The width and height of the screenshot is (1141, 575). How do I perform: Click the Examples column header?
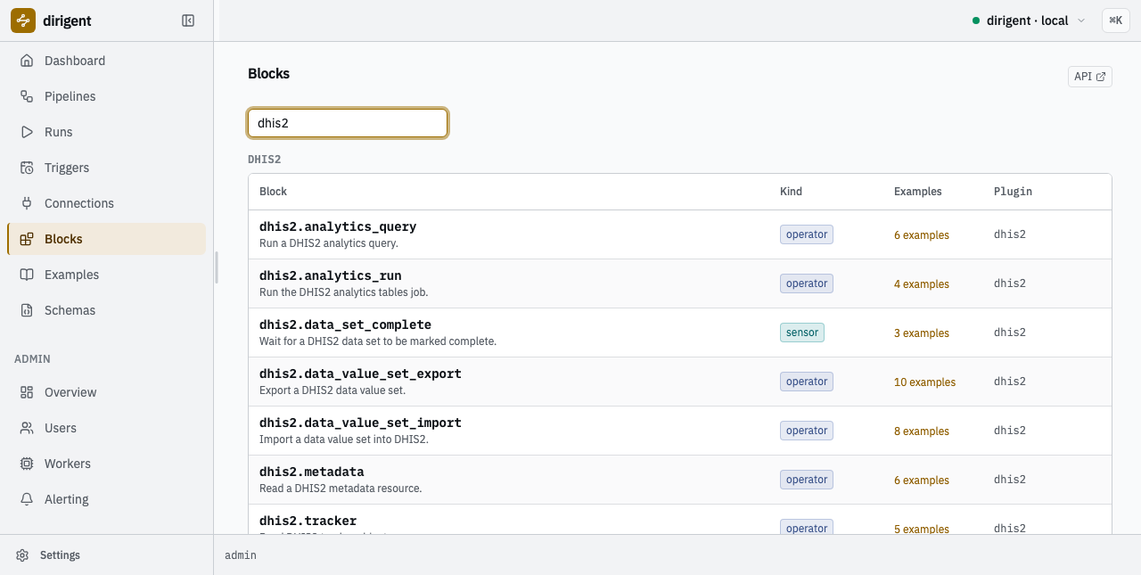pos(918,192)
